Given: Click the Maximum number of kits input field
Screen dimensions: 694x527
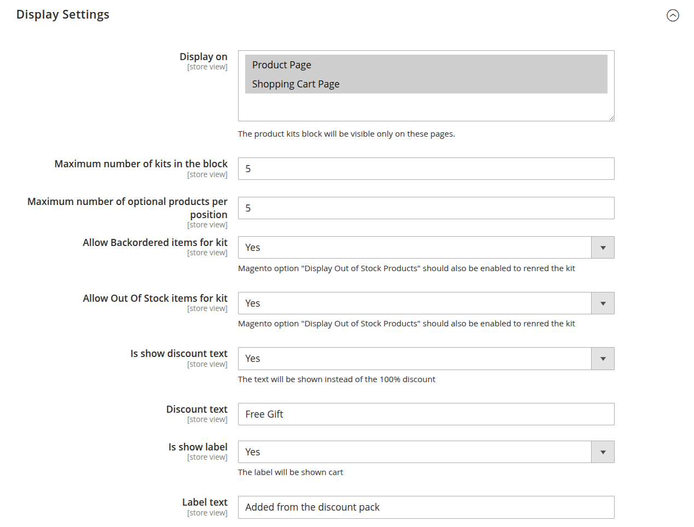Looking at the screenshot, I should point(426,168).
